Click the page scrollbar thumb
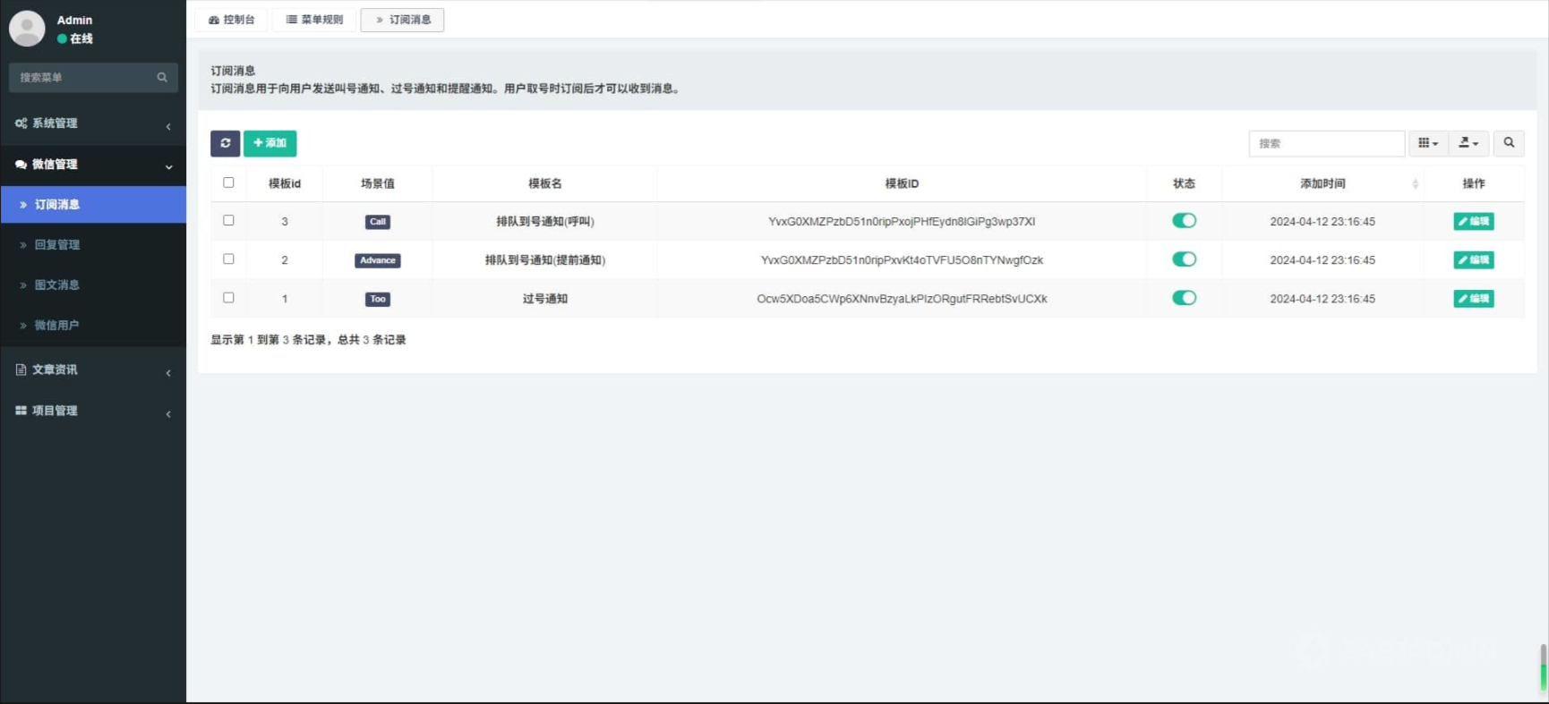 (1544, 666)
